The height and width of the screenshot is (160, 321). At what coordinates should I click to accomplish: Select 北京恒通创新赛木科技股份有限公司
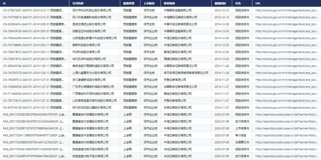click(95, 38)
